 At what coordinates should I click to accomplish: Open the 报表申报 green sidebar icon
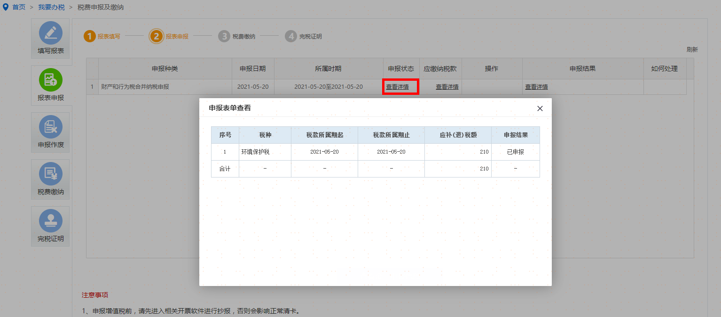pos(51,80)
